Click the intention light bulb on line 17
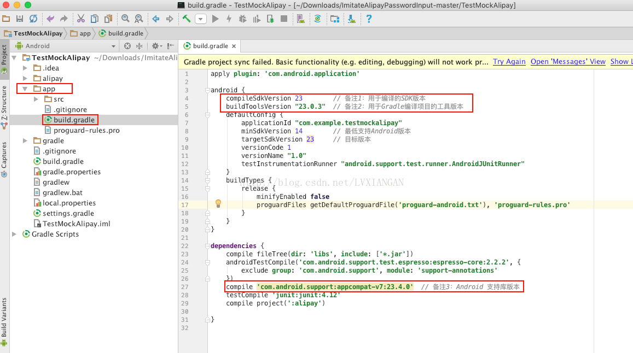 point(218,203)
